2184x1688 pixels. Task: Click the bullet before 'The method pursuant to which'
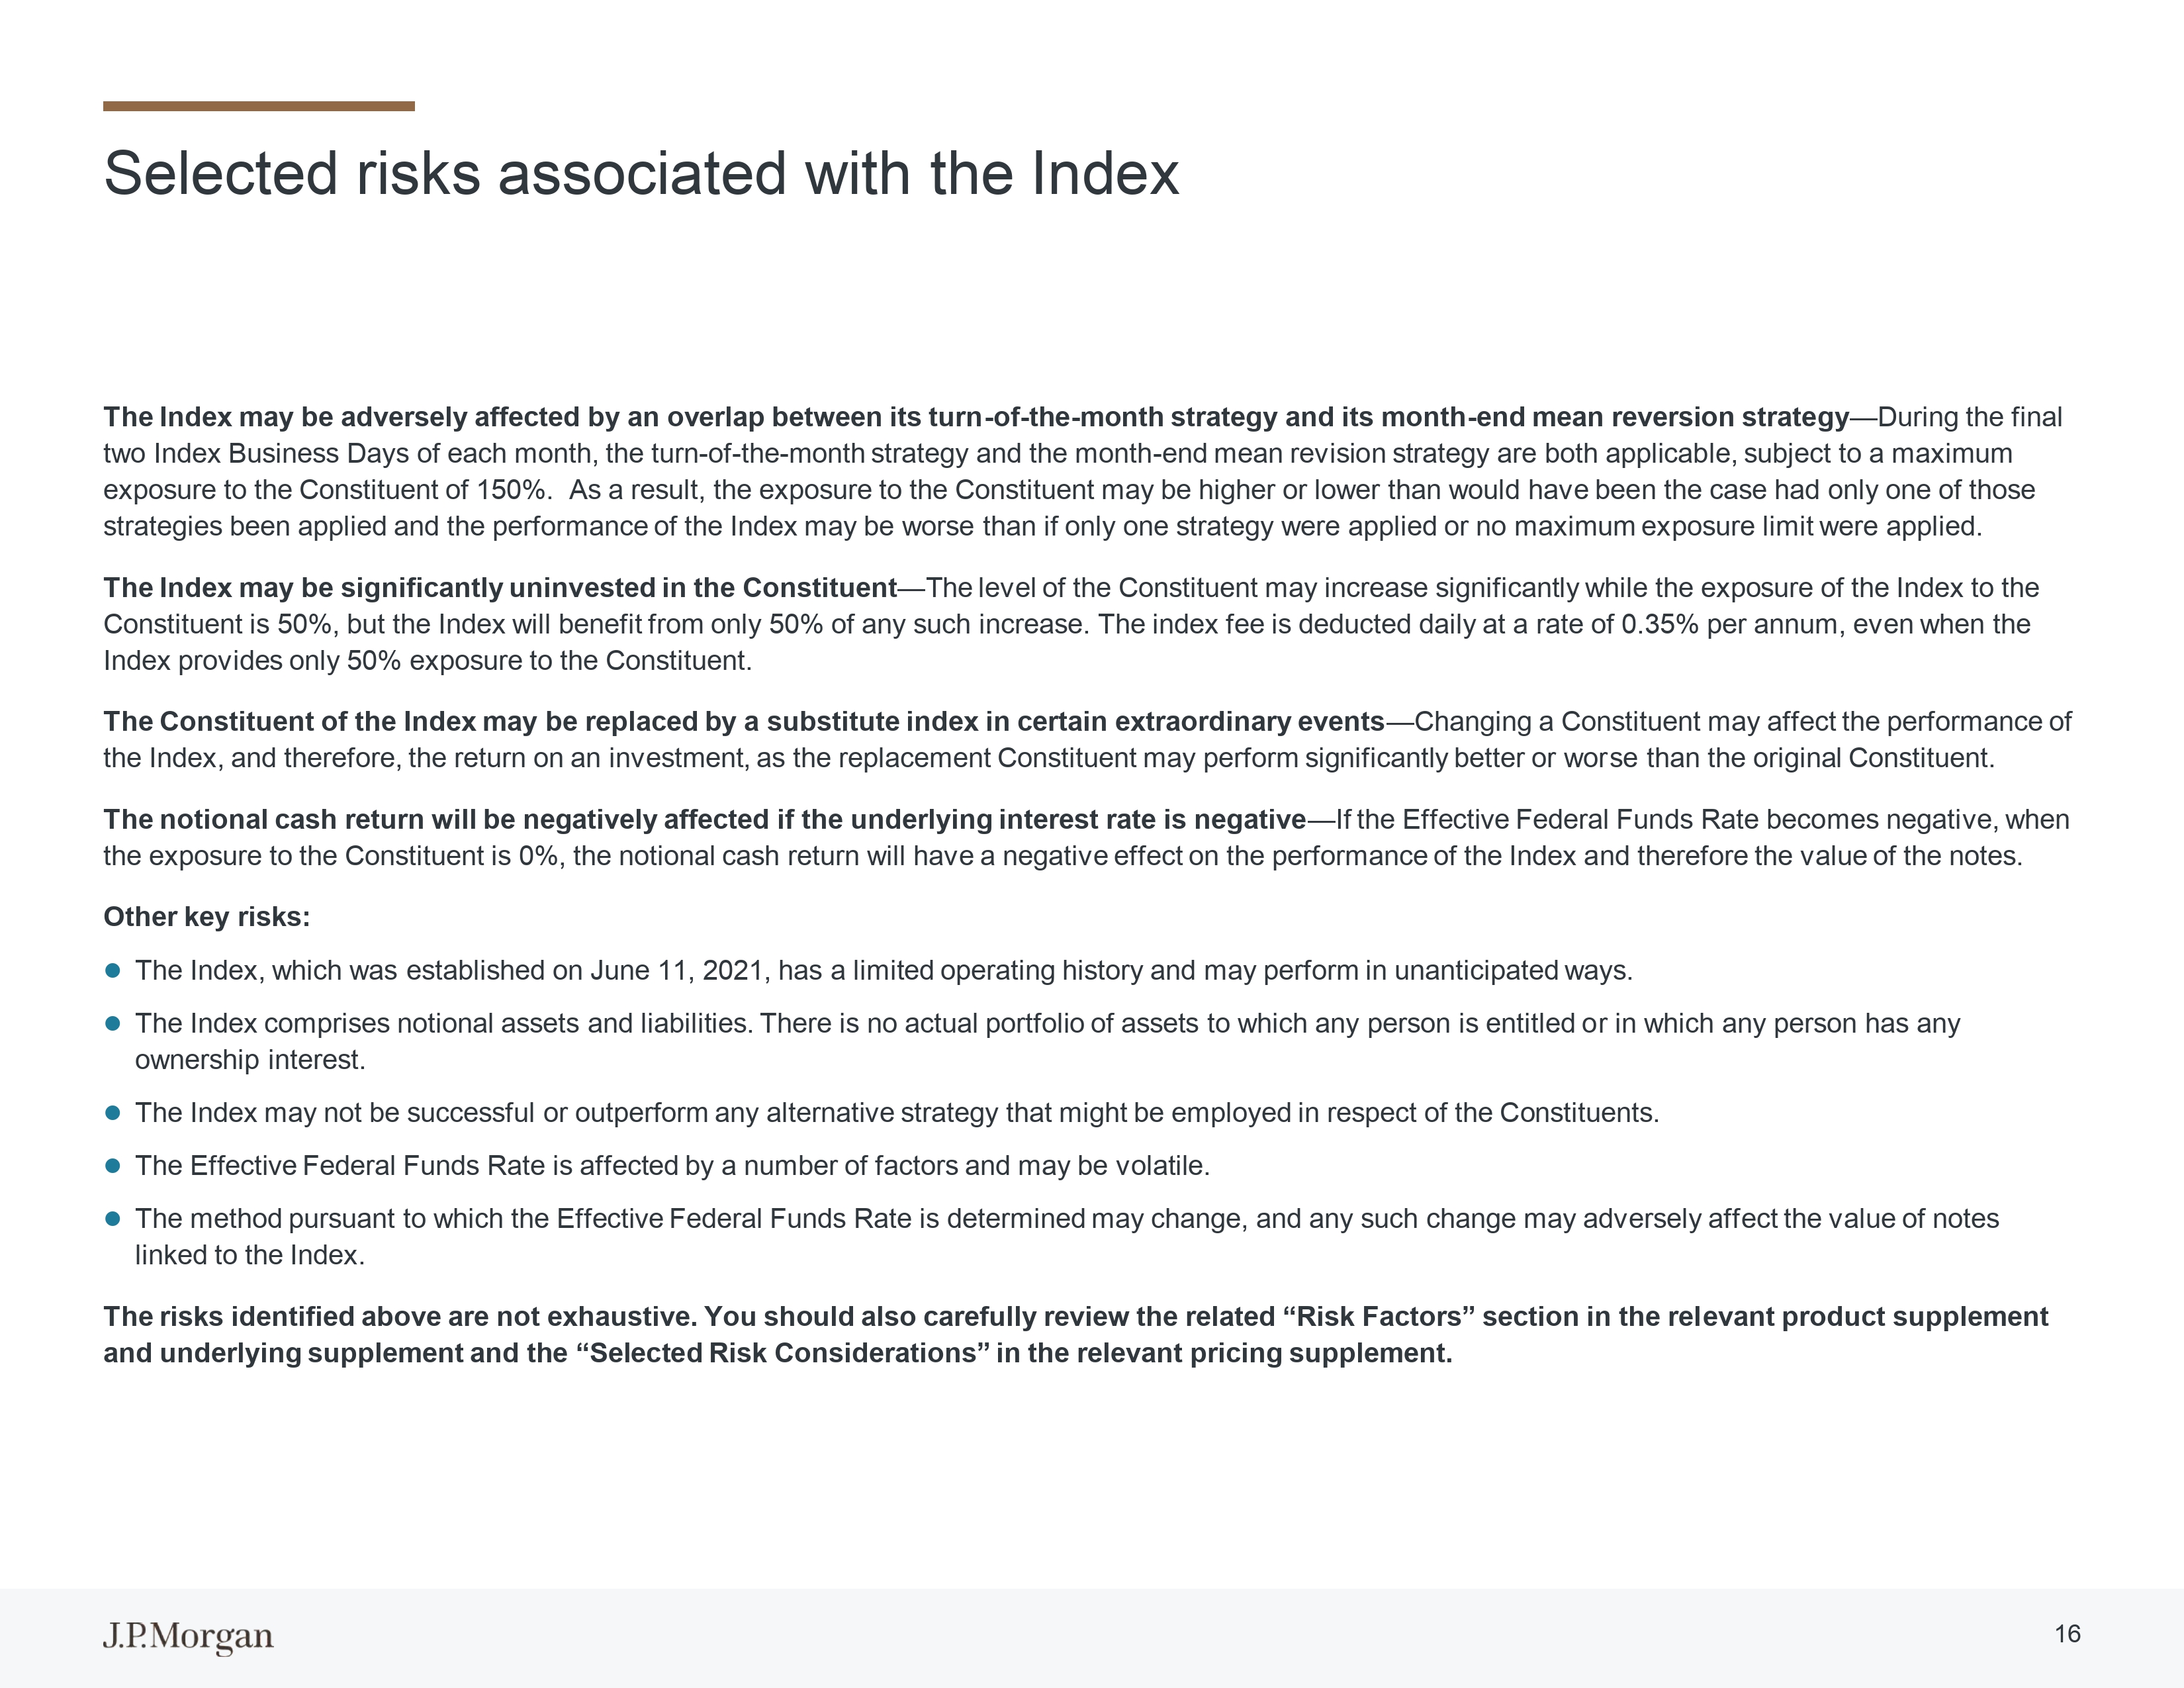click(x=113, y=1218)
